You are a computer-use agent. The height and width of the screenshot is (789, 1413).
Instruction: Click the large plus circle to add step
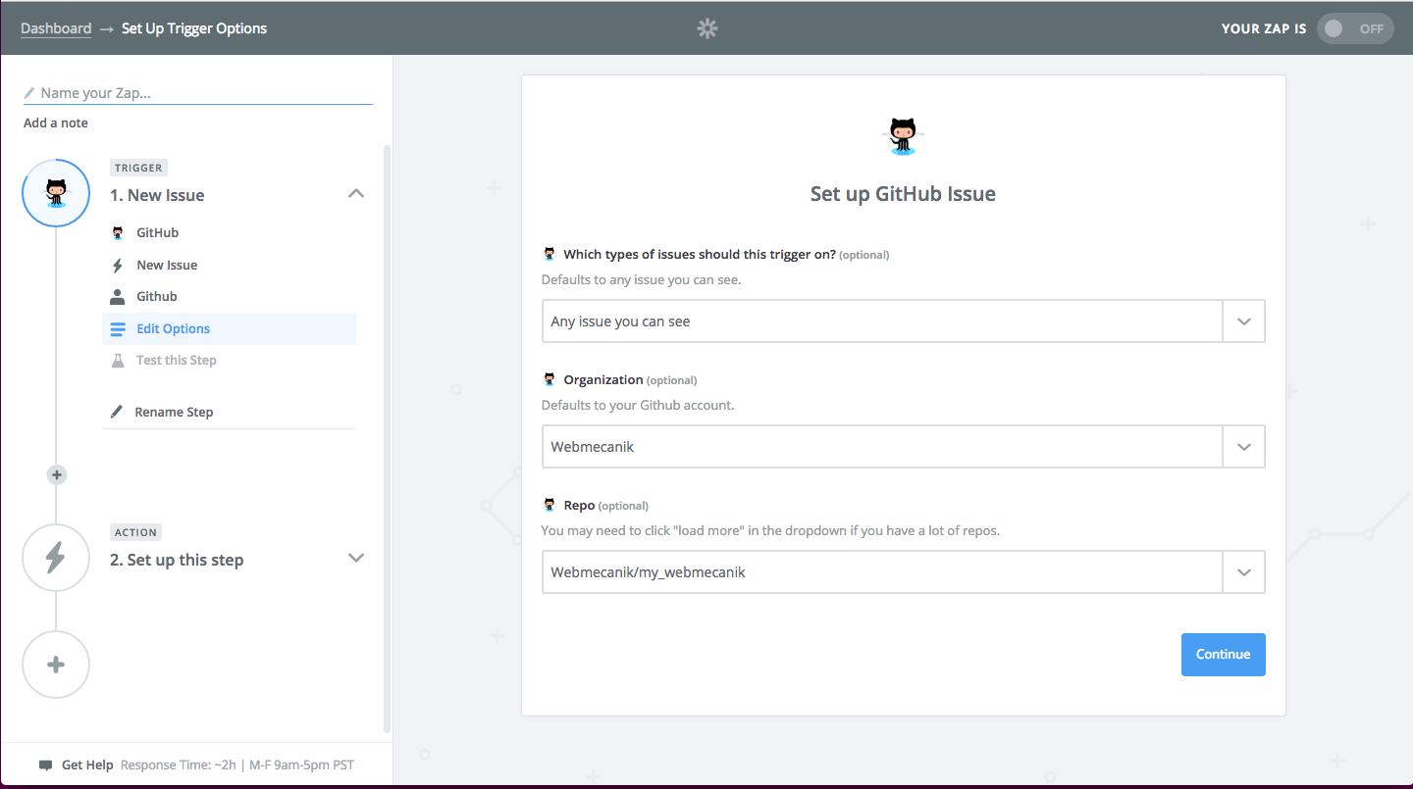pyautogui.click(x=56, y=665)
